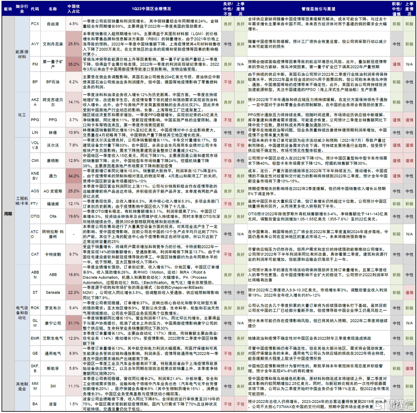Viewport: 417px width, 413px height.
Task: Select company name 阿克苏诺贝尔
Action: [53, 102]
